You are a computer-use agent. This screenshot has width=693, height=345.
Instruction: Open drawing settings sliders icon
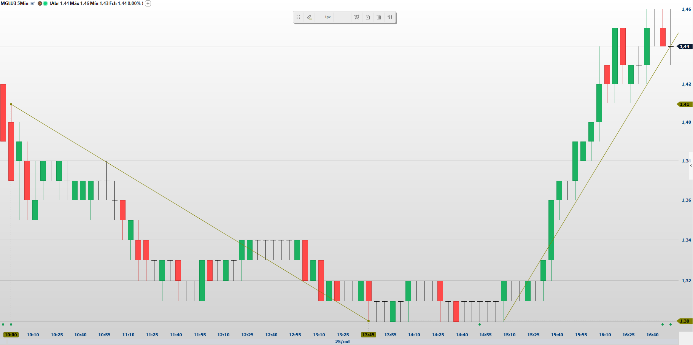[x=390, y=17]
